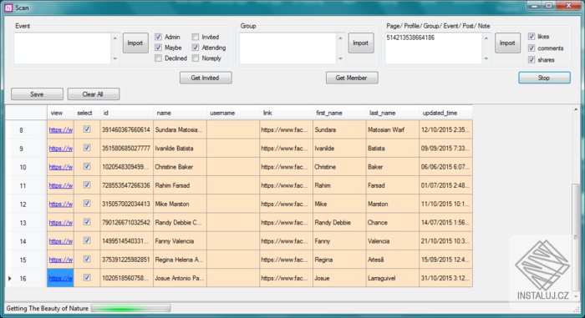
Task: Uncheck select box for Sundara Matosian row
Action: point(87,129)
